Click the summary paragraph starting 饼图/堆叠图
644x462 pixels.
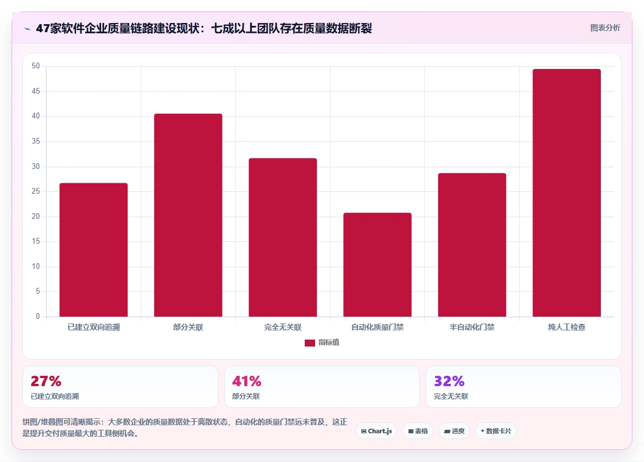[x=185, y=428]
